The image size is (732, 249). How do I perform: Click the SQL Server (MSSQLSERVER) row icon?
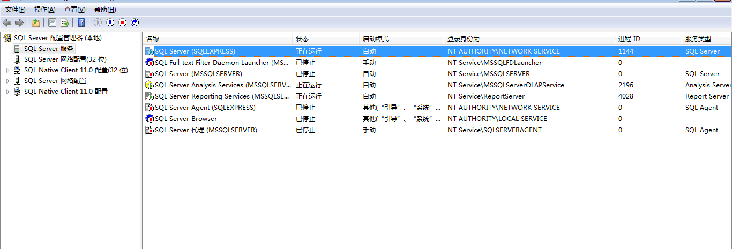(x=150, y=74)
